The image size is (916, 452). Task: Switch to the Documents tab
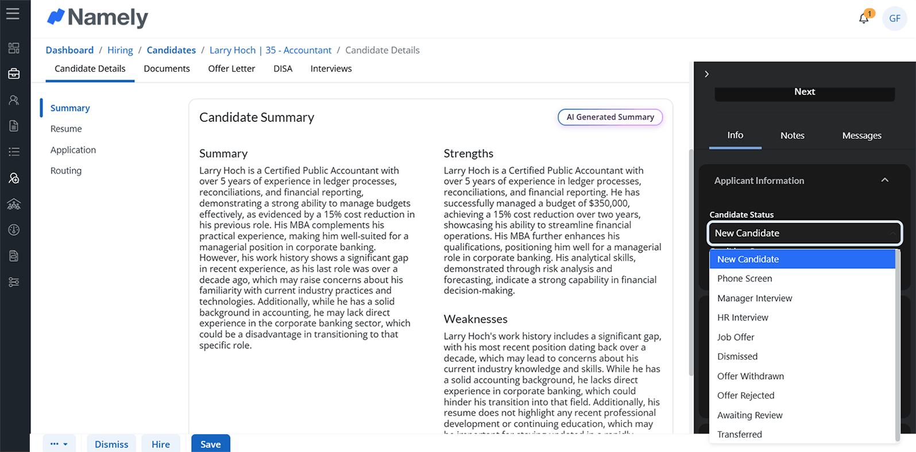coord(167,68)
